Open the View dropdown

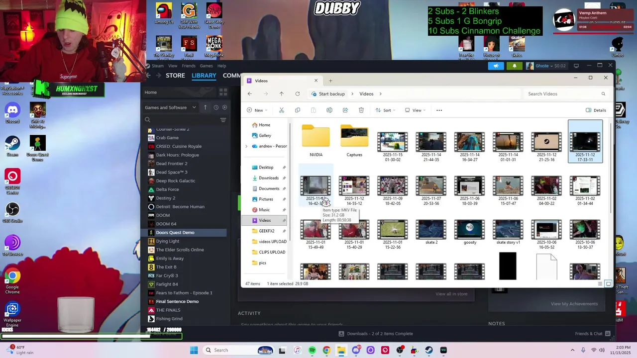click(x=416, y=110)
